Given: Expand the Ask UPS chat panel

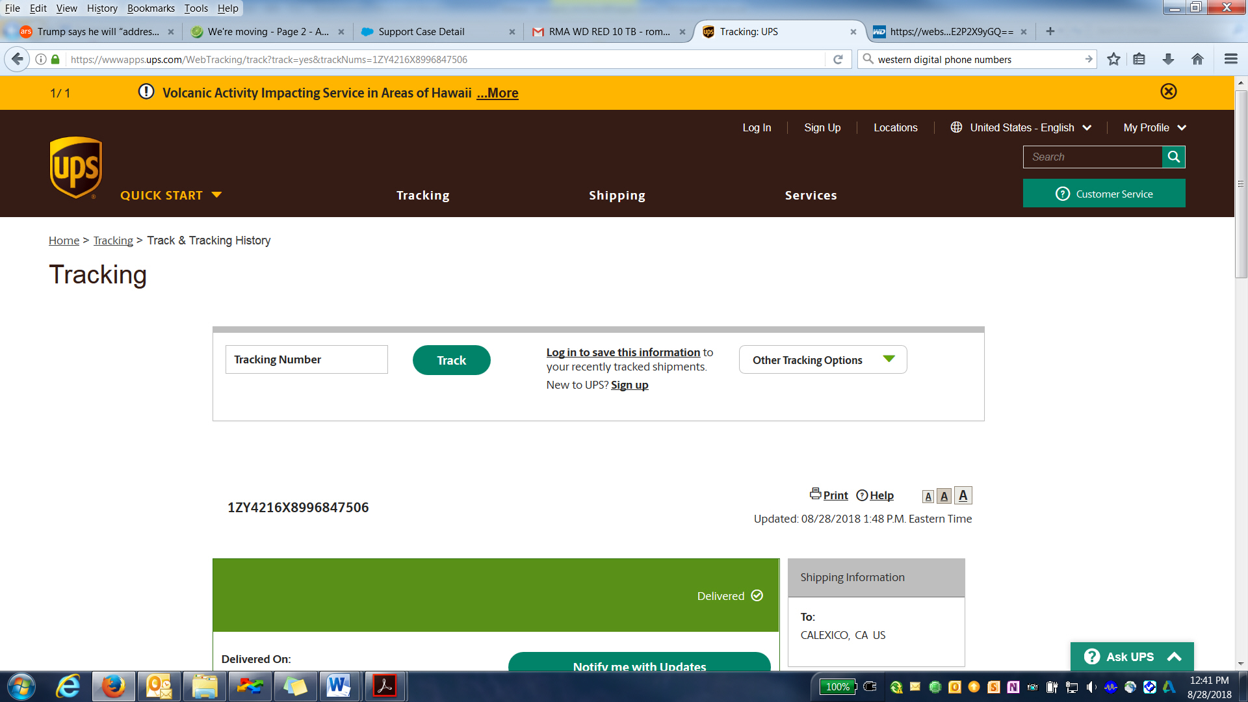Looking at the screenshot, I should (x=1132, y=656).
